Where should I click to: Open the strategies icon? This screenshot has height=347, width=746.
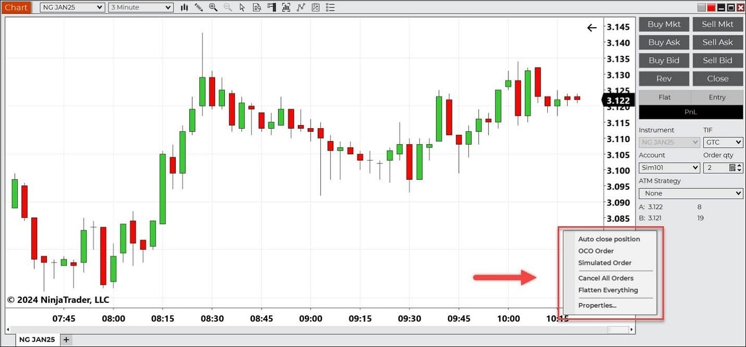(301, 7)
